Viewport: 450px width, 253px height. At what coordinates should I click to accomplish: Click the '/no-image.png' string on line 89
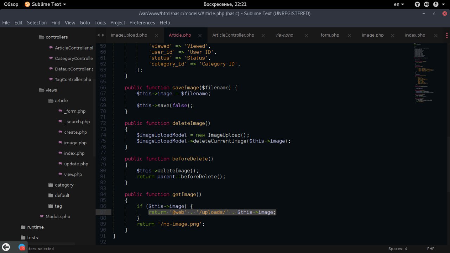[180, 224]
